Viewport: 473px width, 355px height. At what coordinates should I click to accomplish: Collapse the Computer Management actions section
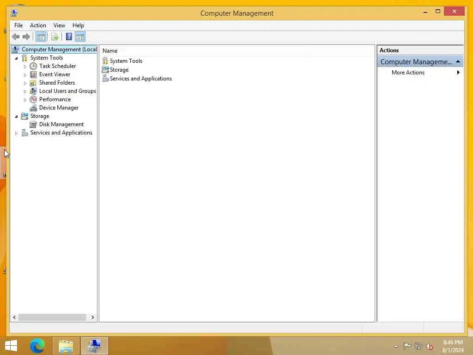pos(458,61)
